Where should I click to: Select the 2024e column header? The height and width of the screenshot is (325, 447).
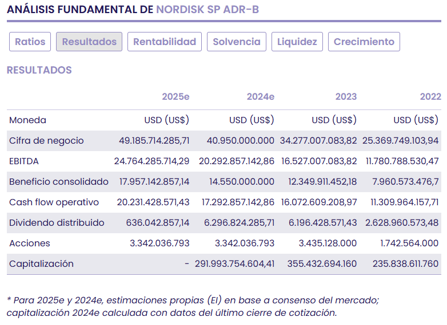pos(261,97)
